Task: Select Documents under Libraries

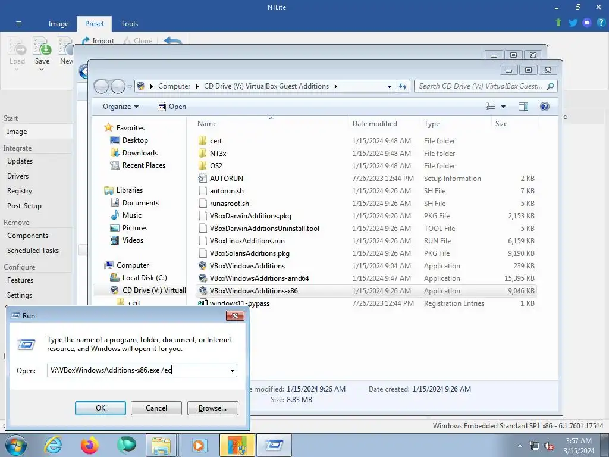Action: (140, 203)
